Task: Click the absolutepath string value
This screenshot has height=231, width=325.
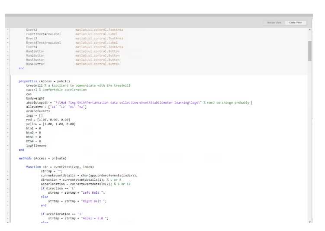Action: pos(128,103)
